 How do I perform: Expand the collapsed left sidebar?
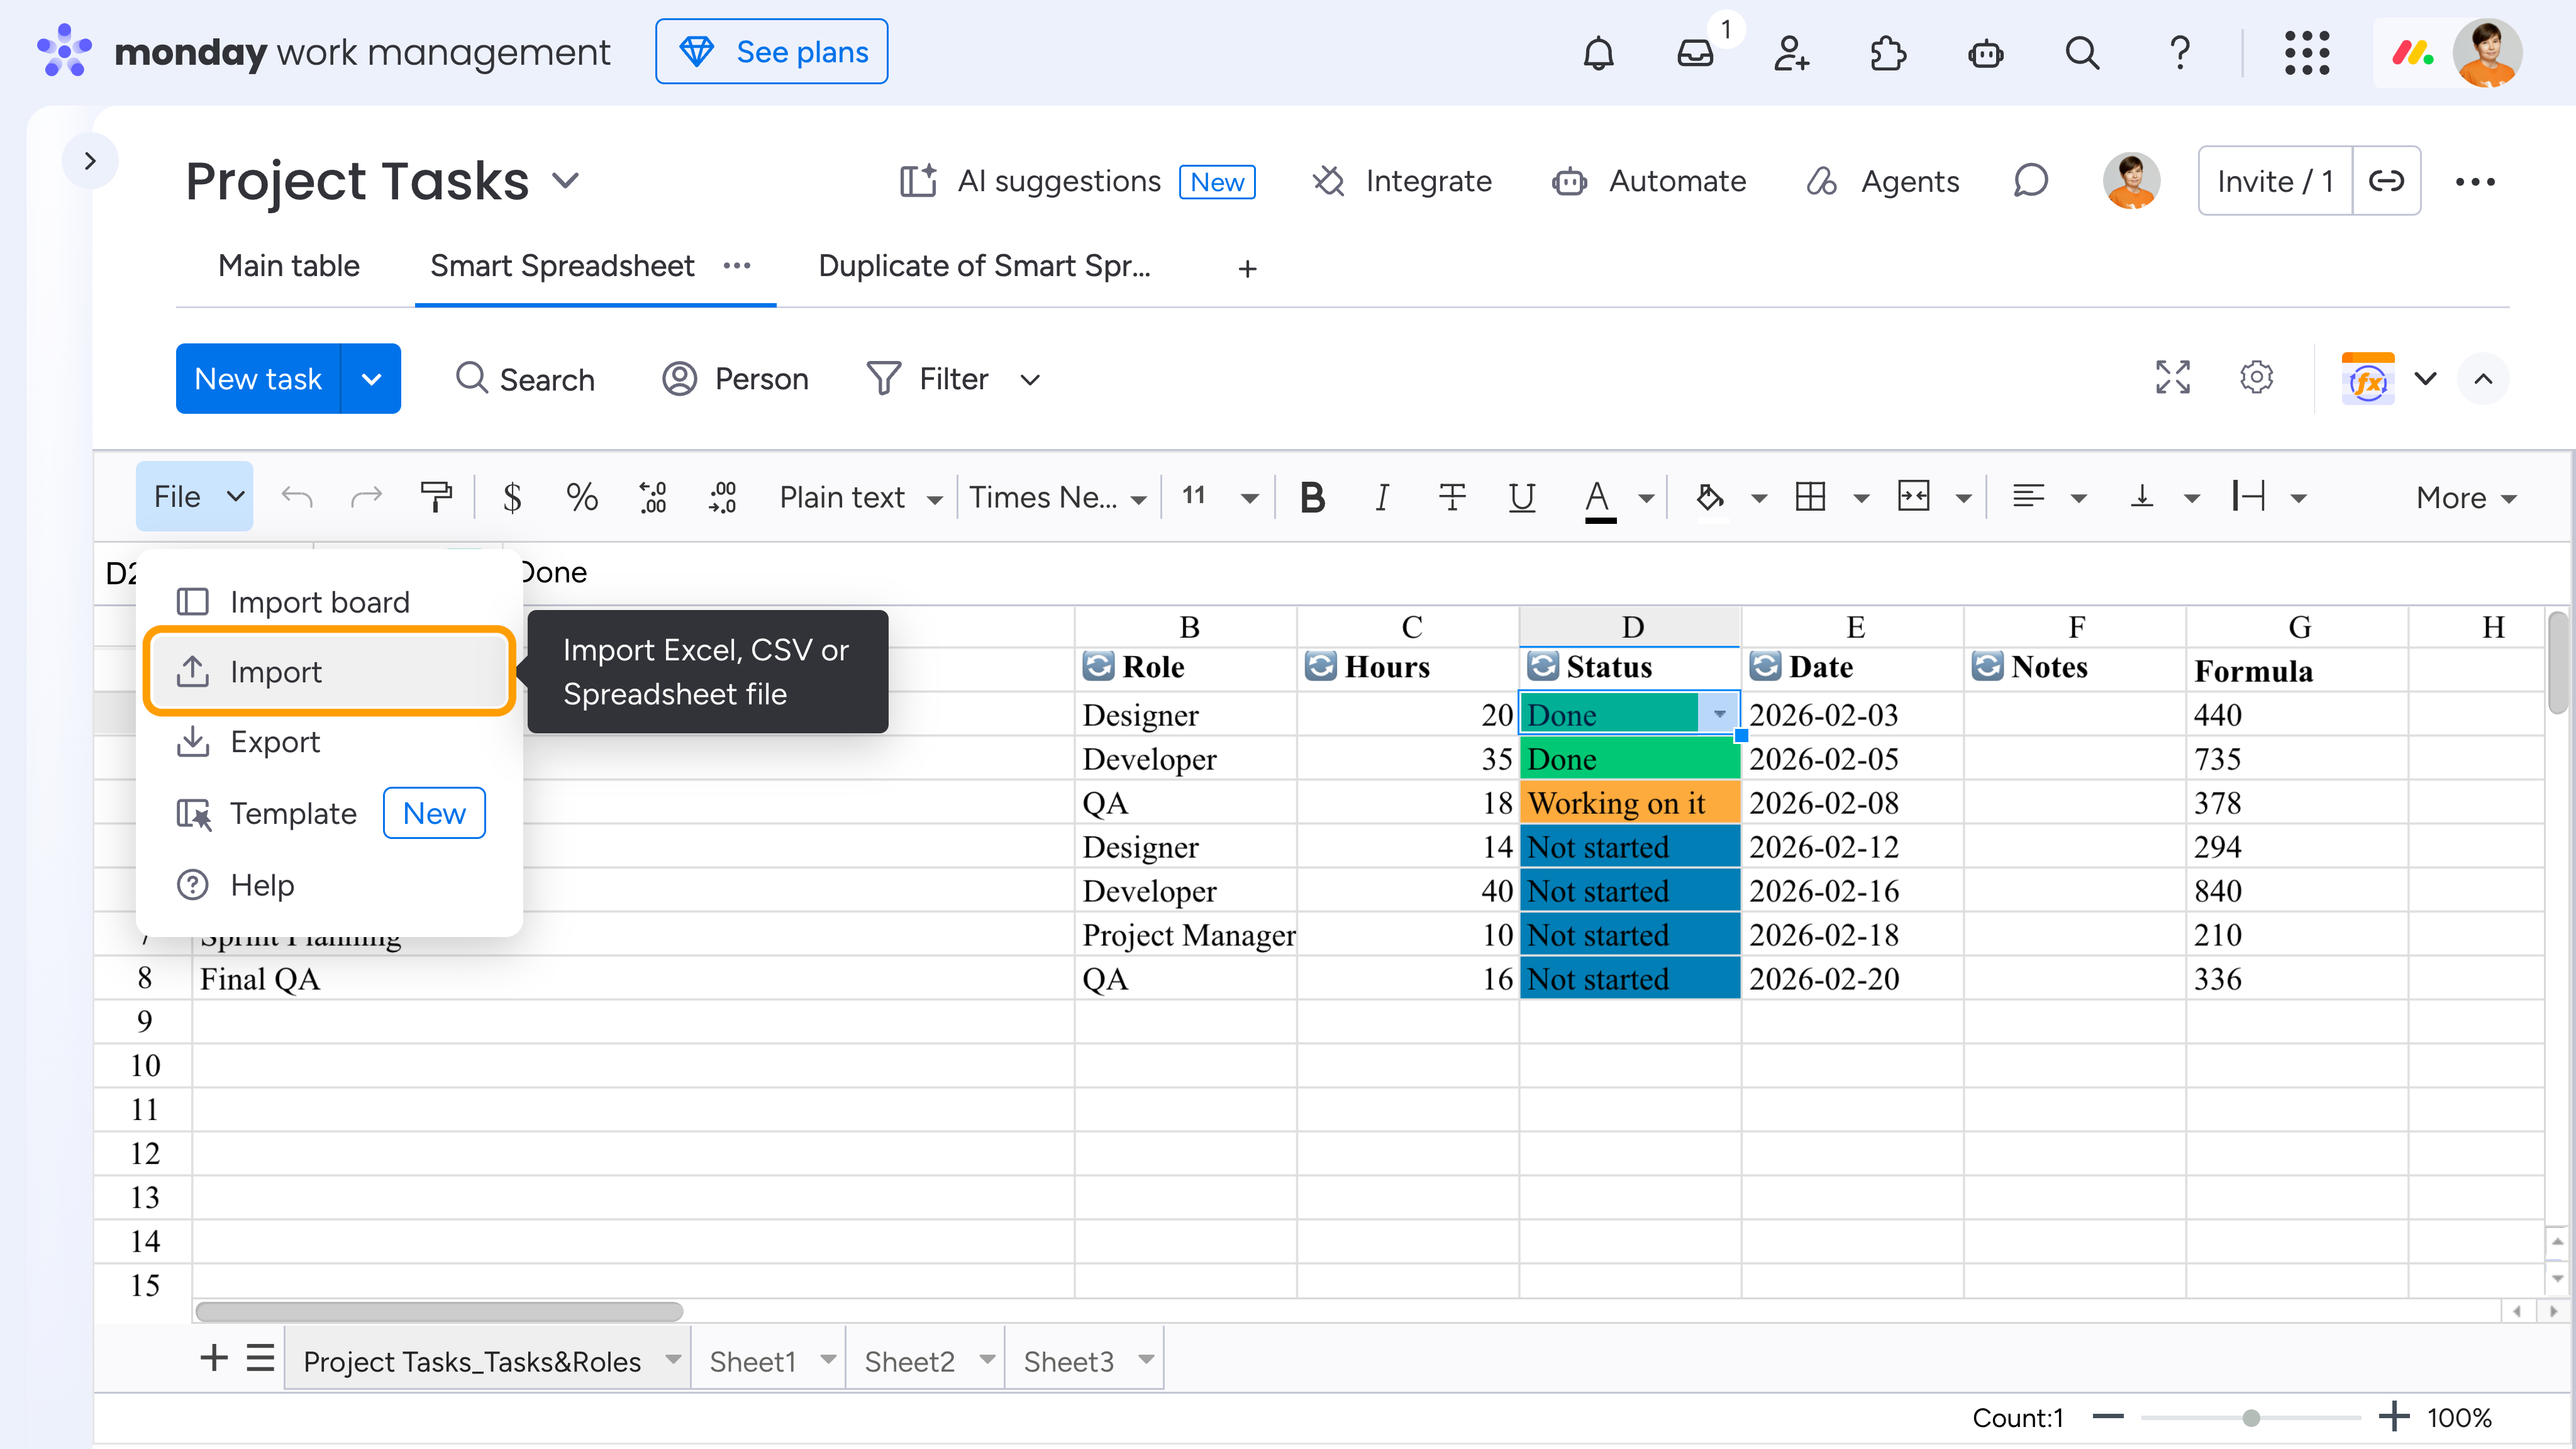(x=90, y=160)
